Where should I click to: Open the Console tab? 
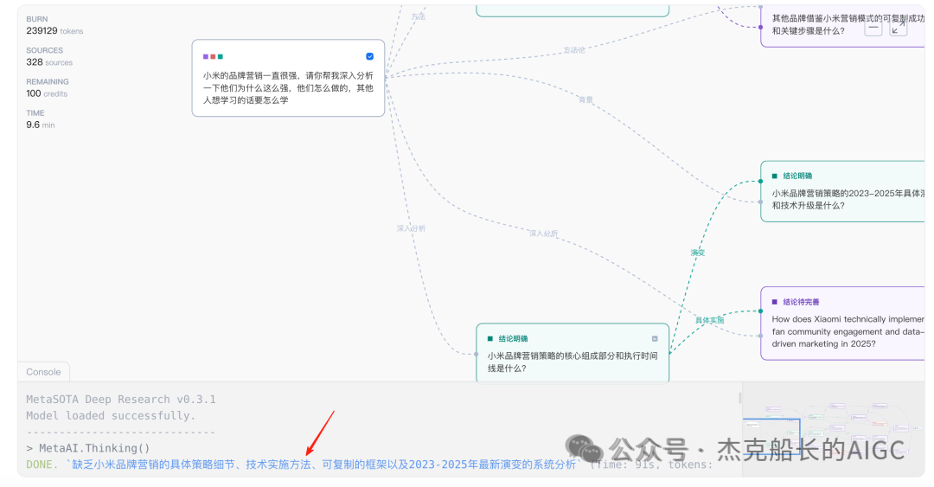(43, 372)
